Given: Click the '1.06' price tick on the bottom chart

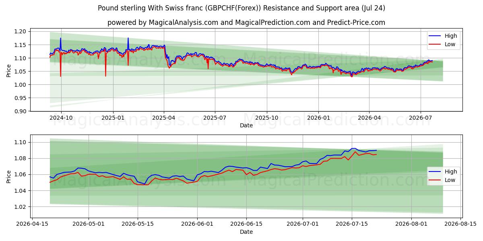Looking at the screenshot, I should (21, 174).
